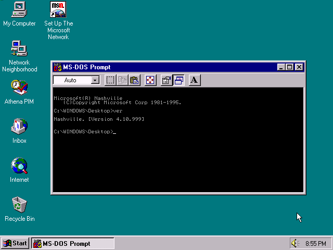
Task: Click the volume speaker tray icon
Action: 295,243
